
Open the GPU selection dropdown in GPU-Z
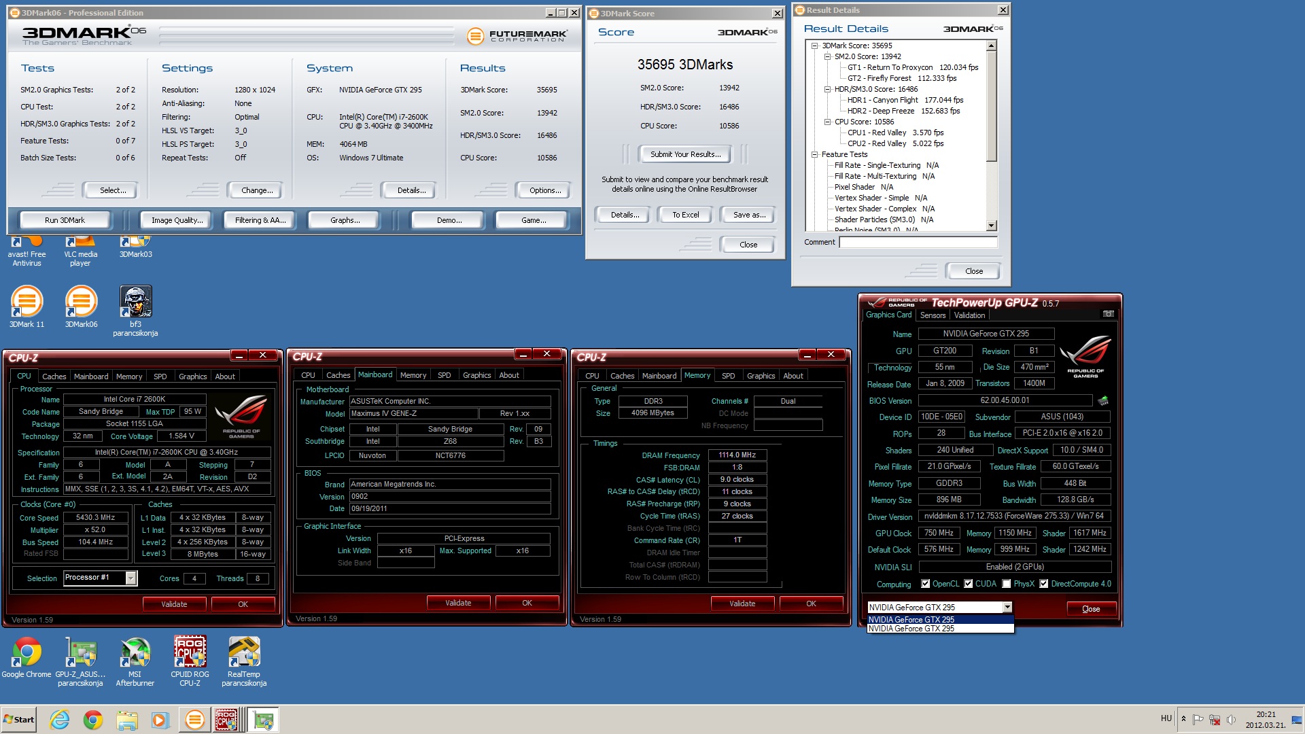pyautogui.click(x=1007, y=607)
